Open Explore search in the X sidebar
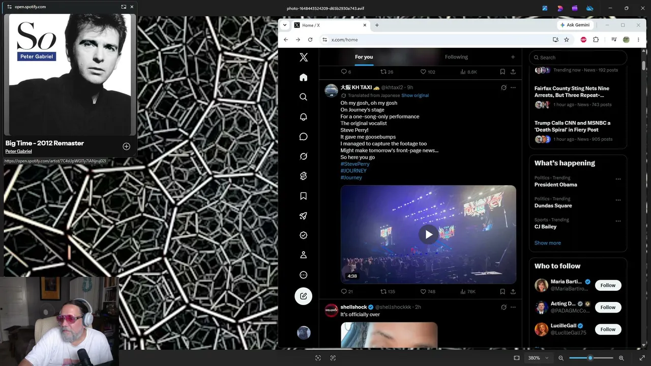 click(304, 97)
